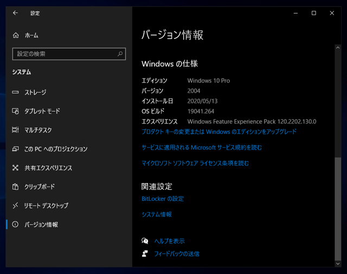Open 共有エクスペリエンス settings
This screenshot has width=347, height=274.
(x=48, y=168)
